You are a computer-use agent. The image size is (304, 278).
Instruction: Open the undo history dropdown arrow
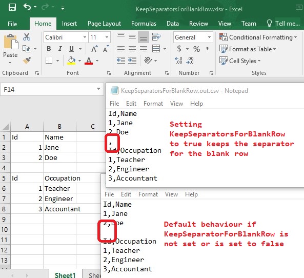[35, 7]
